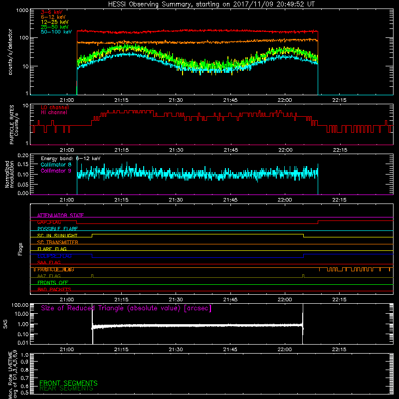Click the 100.00 value on SAS axis
This screenshot has height=399, width=399.
tap(20, 305)
